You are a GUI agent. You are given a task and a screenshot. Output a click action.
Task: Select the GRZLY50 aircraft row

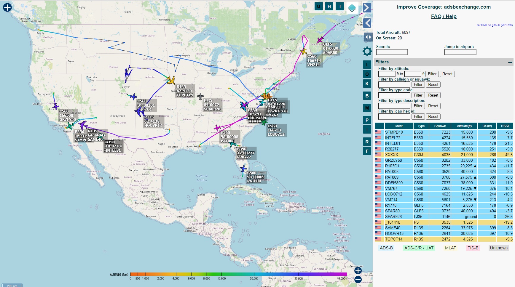point(444,160)
